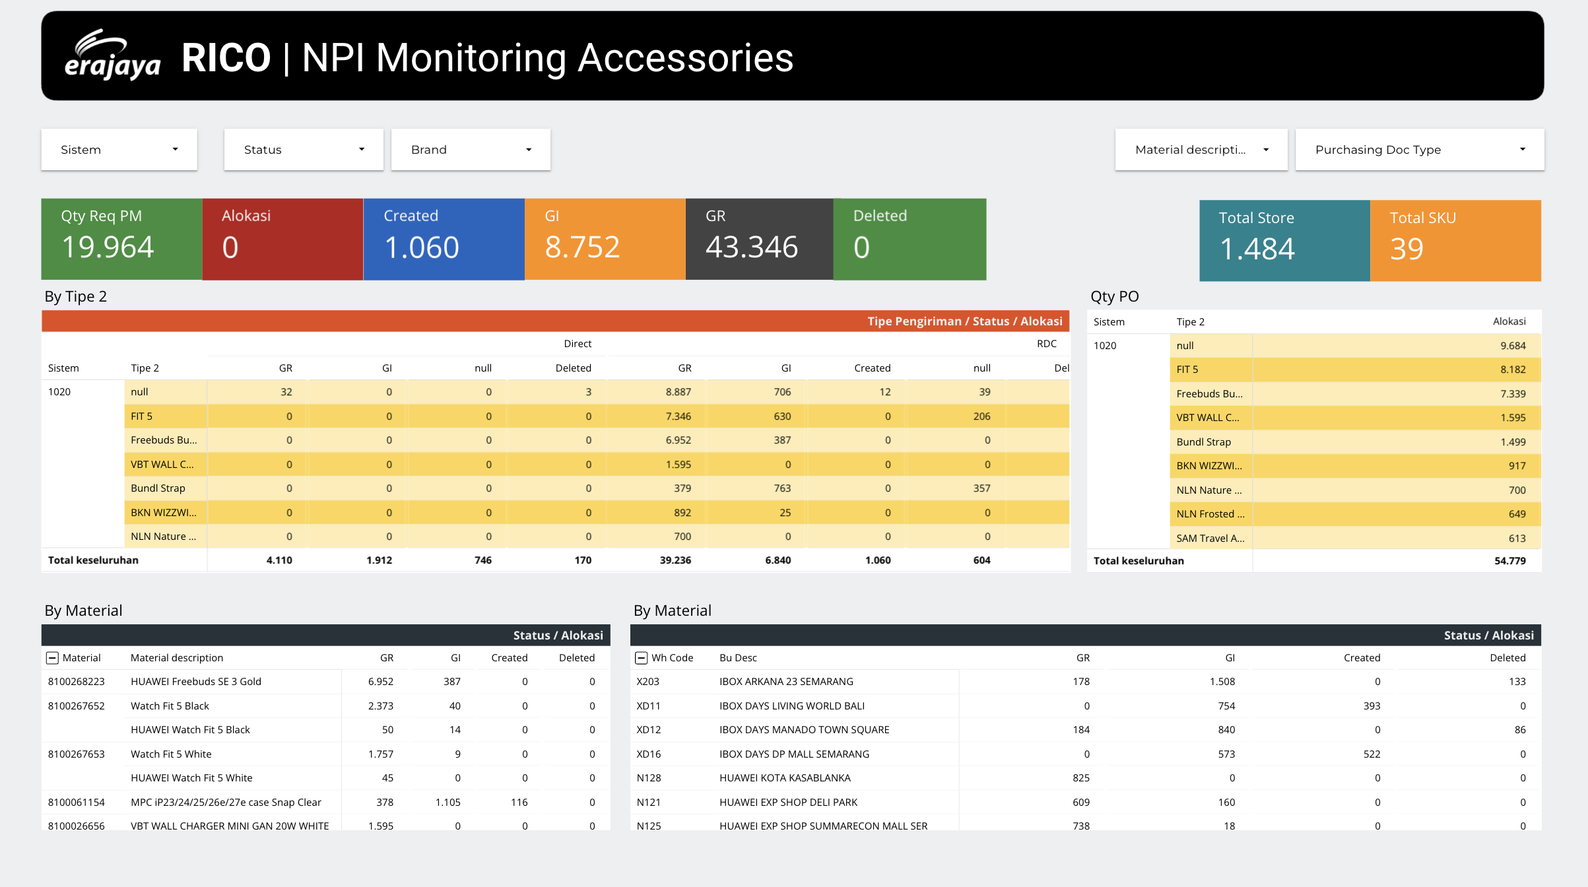Select the Qty Req PM scorecard
Image resolution: width=1588 pixels, height=887 pixels.
[x=121, y=239]
